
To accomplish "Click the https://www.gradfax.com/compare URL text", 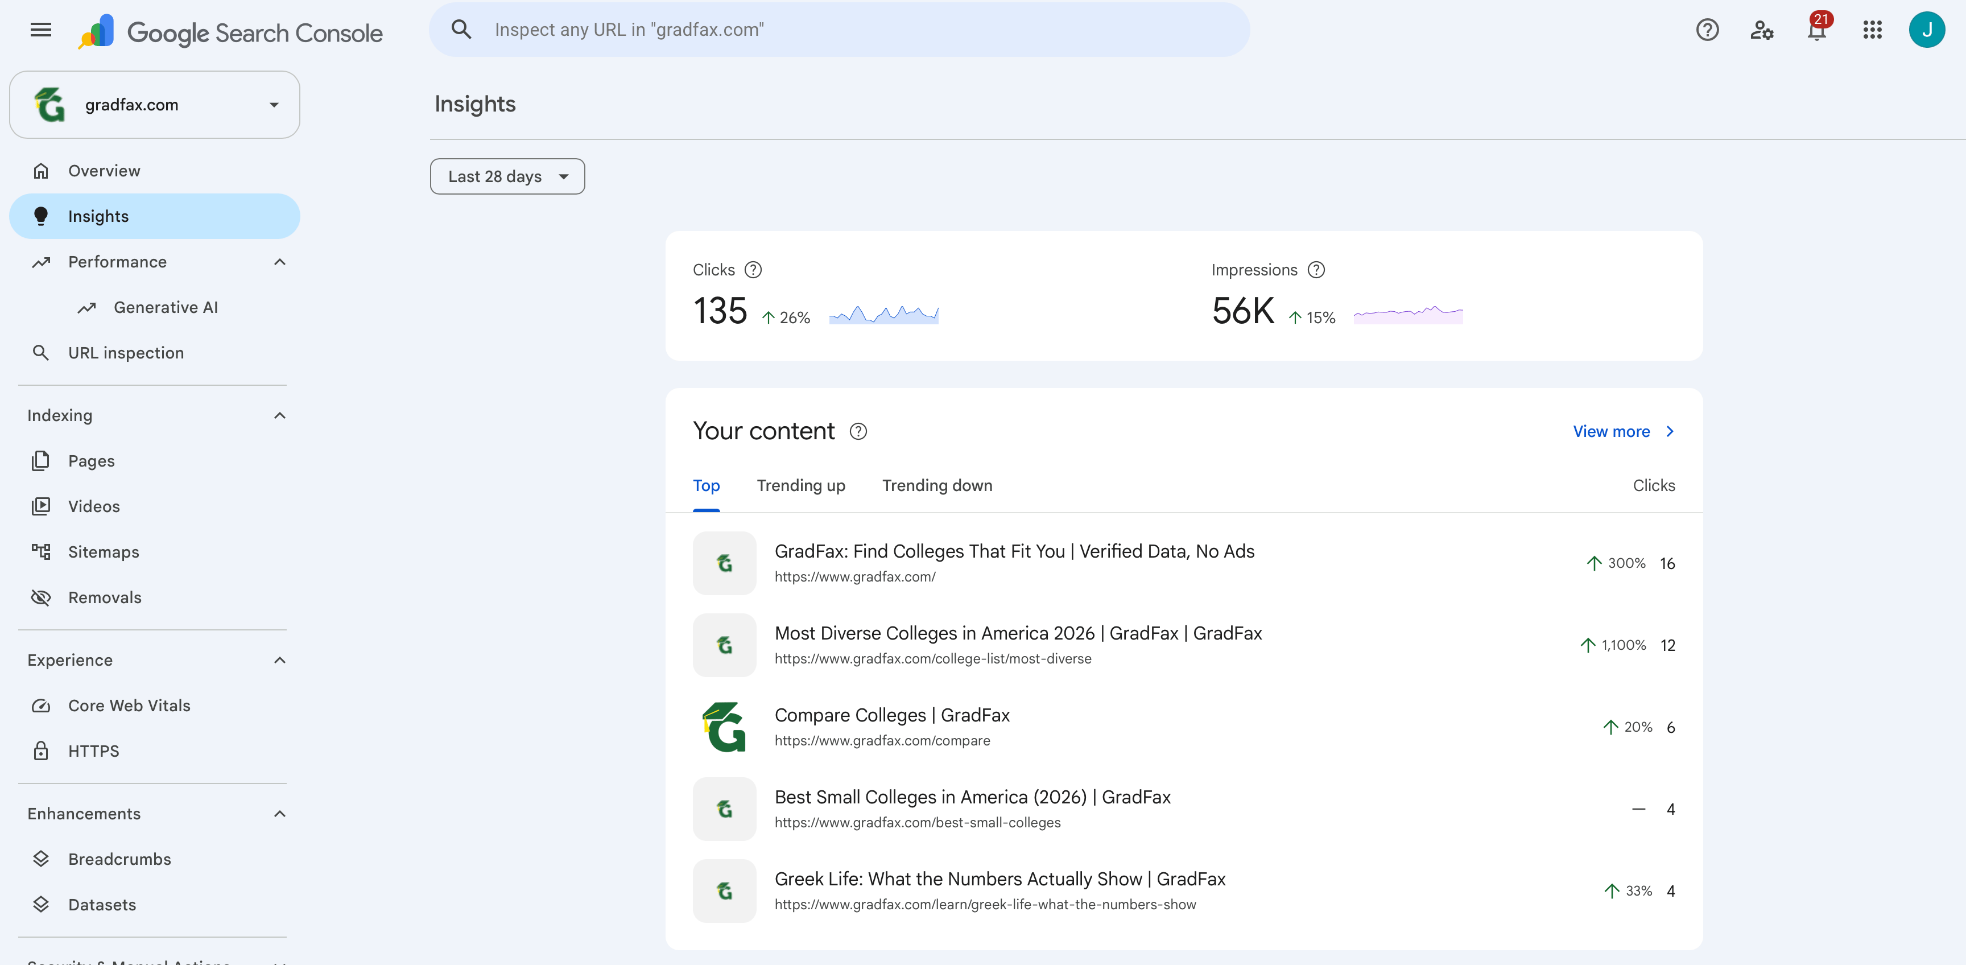I will 882,741.
